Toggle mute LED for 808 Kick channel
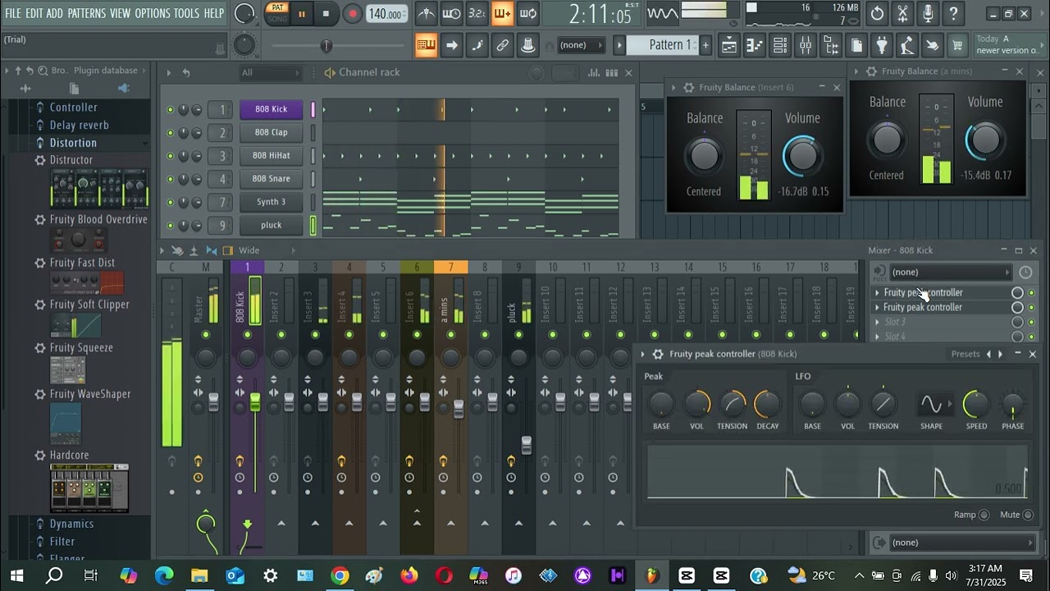Image resolution: width=1050 pixels, height=591 pixels. click(171, 110)
